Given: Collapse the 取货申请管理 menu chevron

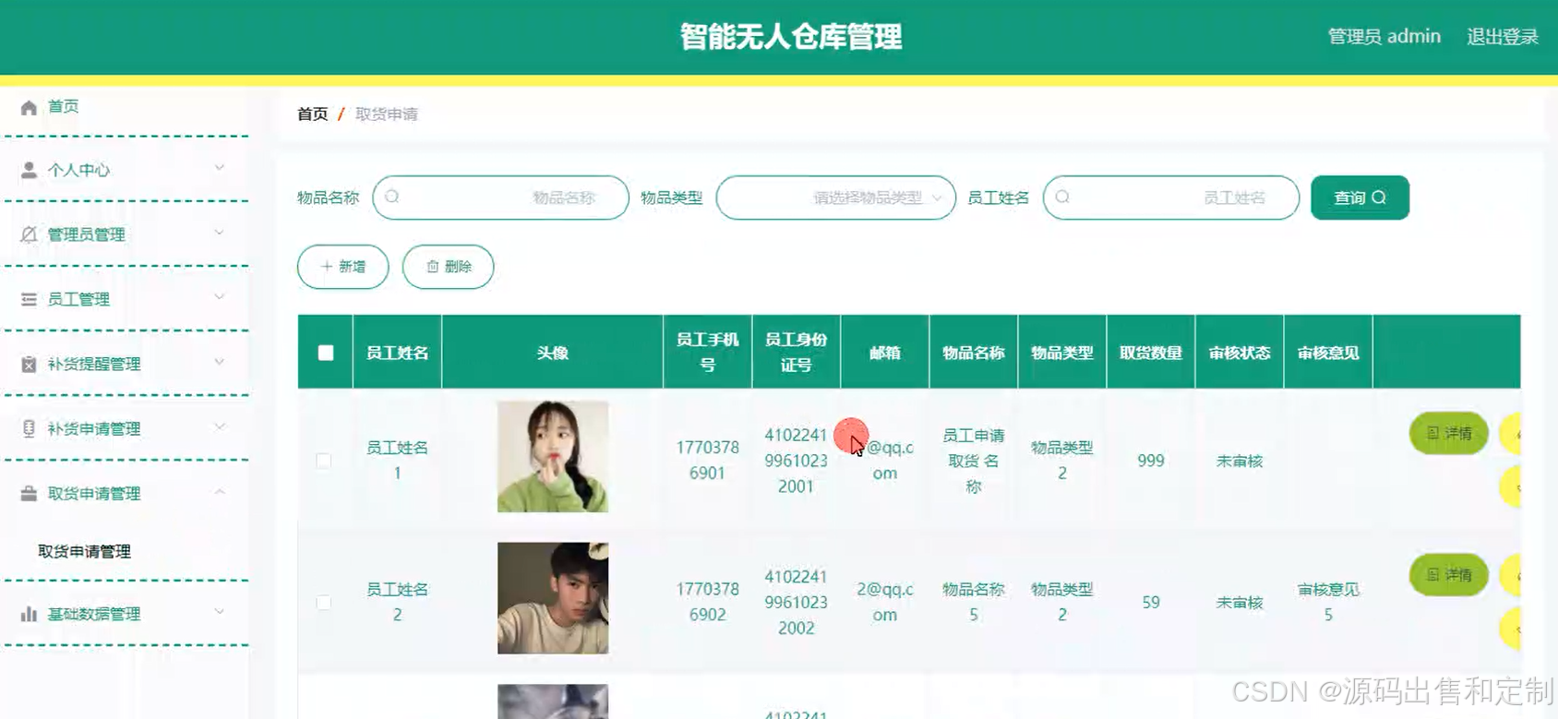Looking at the screenshot, I should [x=220, y=492].
